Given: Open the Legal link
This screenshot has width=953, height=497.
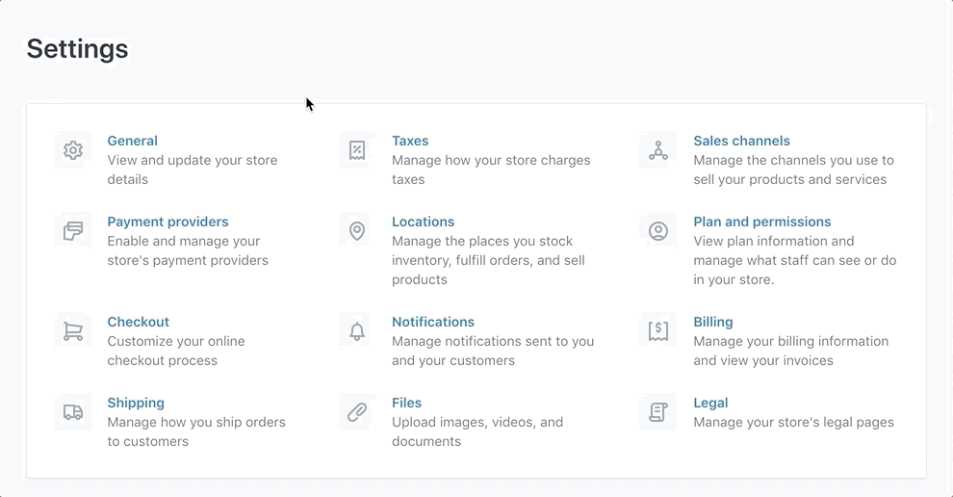Looking at the screenshot, I should pyautogui.click(x=710, y=403).
